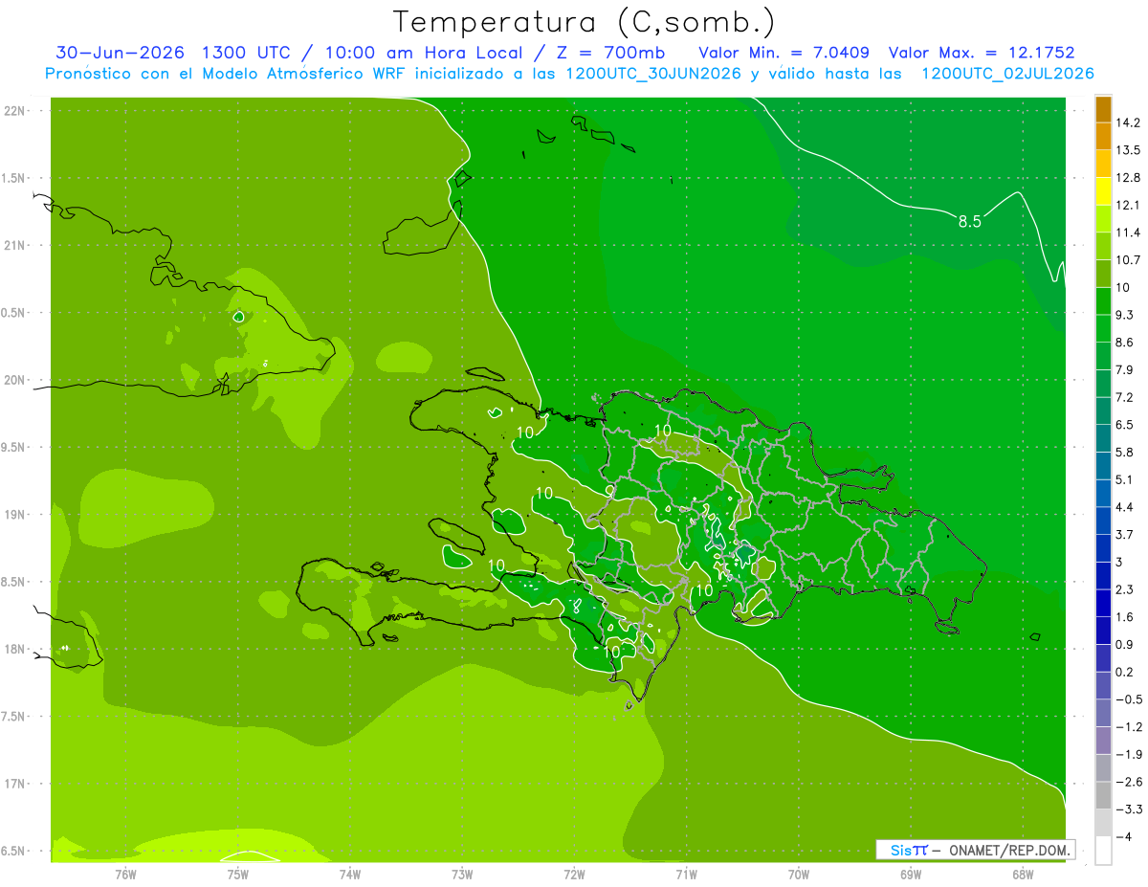The height and width of the screenshot is (887, 1148).
Task: Click the '8.5' contour line label
Action: point(970,221)
